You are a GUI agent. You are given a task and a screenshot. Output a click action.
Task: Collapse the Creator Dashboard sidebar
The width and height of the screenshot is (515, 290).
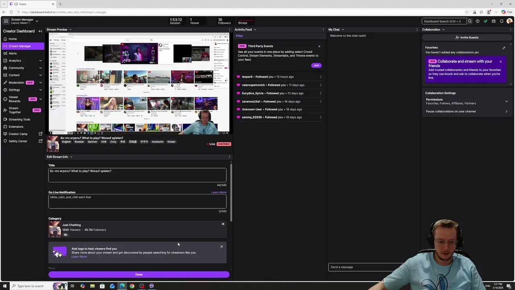coord(40,31)
